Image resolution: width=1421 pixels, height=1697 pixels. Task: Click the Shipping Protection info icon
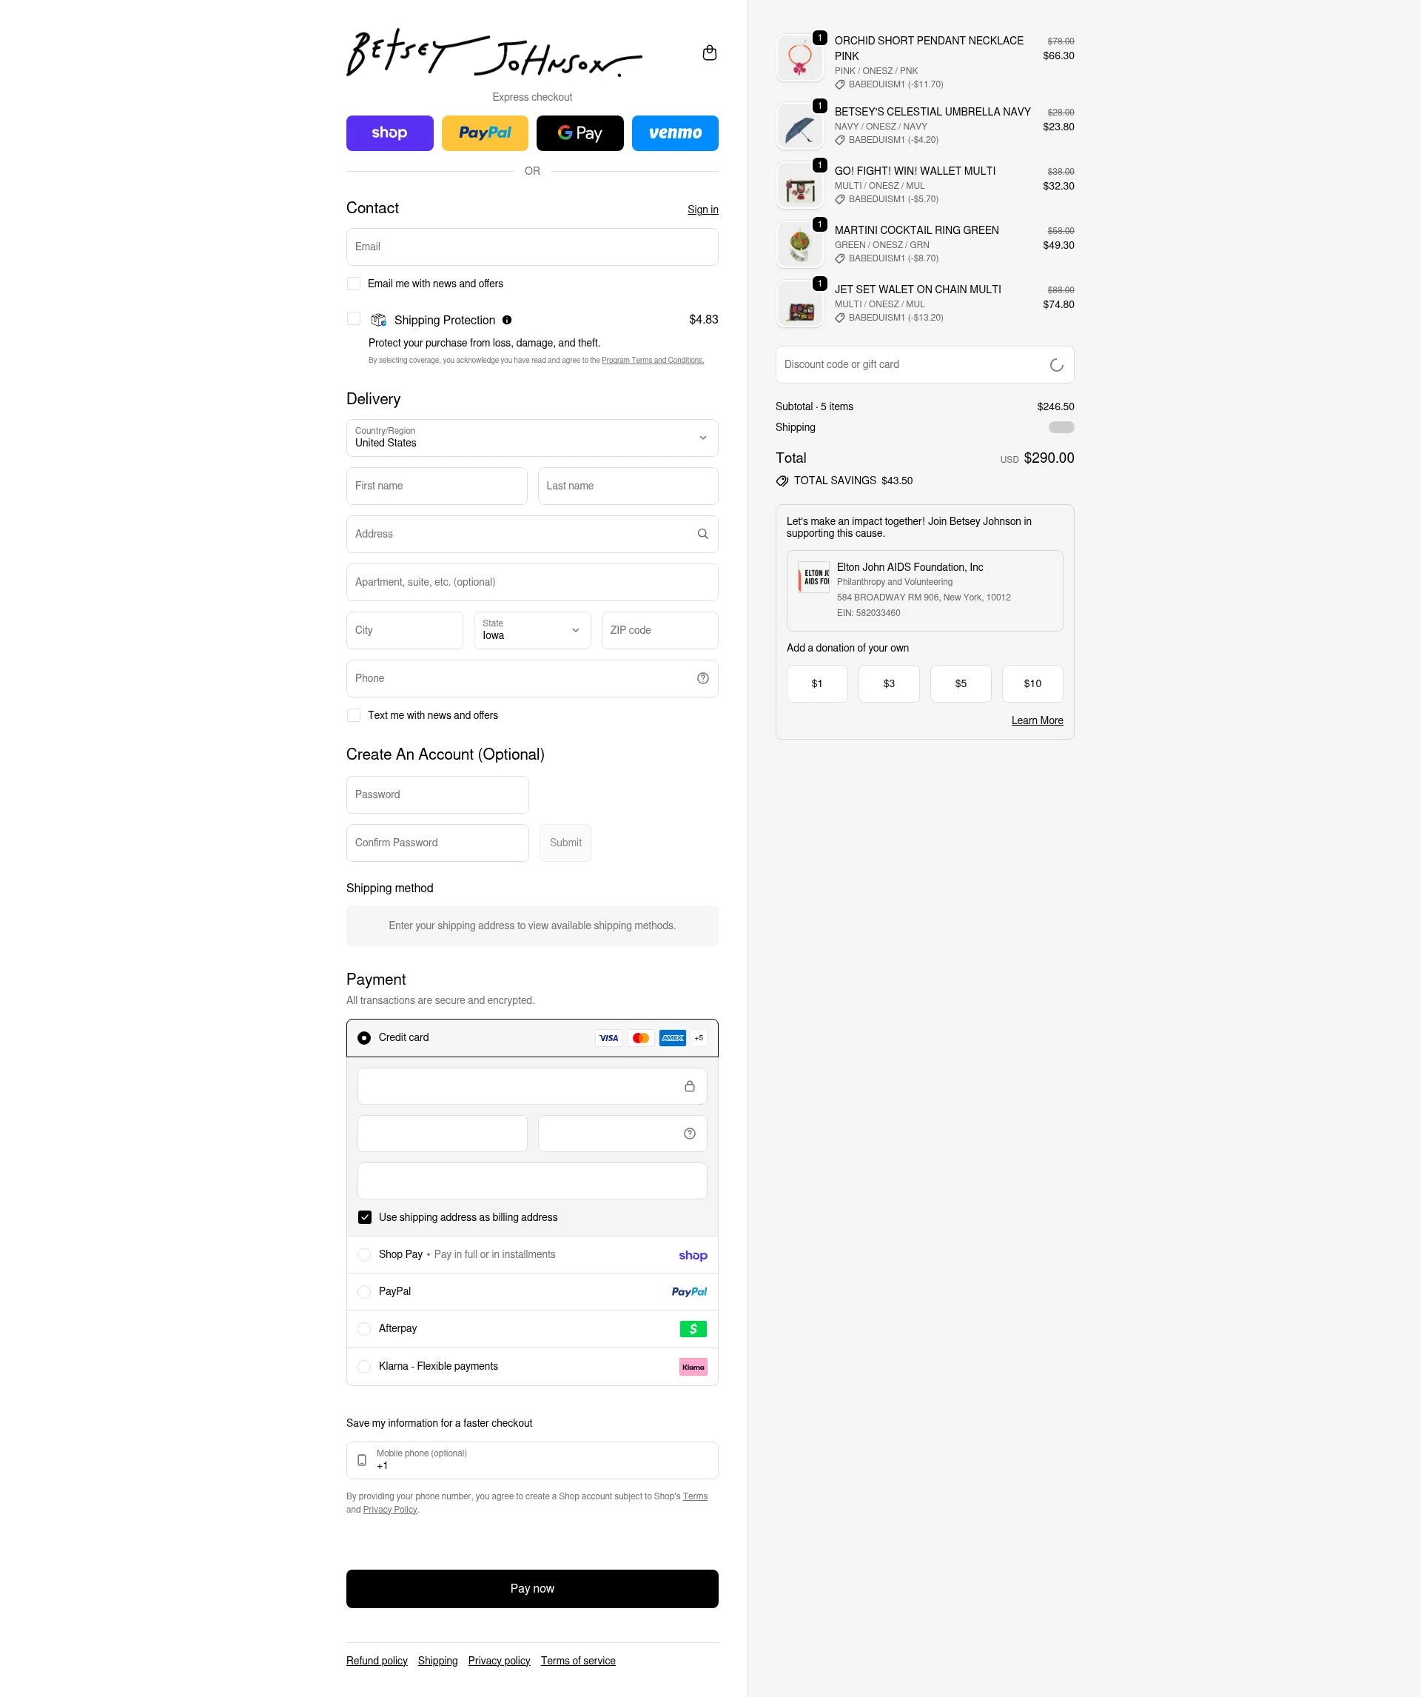[506, 320]
